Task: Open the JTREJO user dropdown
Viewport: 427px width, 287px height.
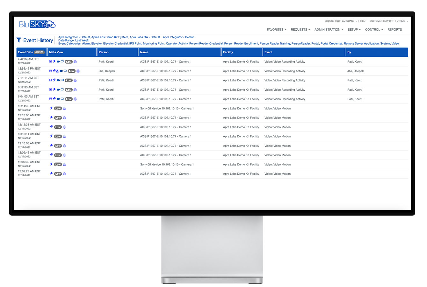Action: pyautogui.click(x=402, y=21)
